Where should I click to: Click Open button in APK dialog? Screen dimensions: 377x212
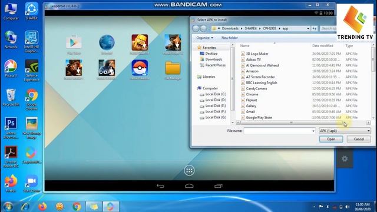(331, 139)
